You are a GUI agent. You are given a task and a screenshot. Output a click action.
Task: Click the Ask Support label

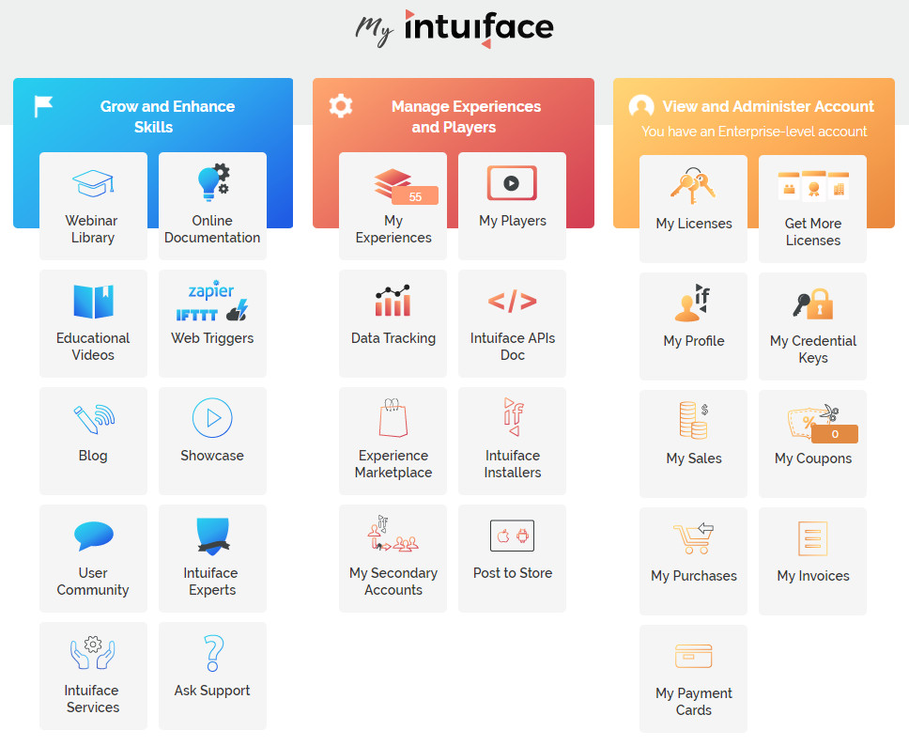pos(212,691)
